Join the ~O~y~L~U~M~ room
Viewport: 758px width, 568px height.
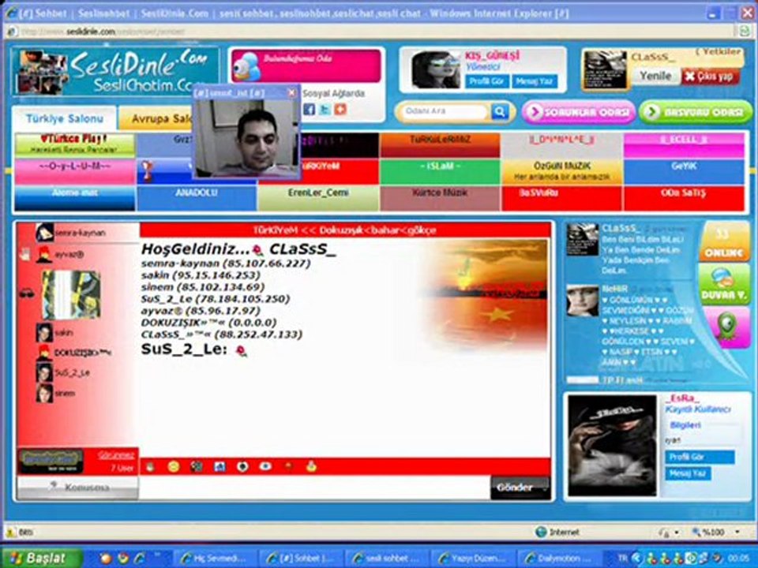tap(75, 172)
